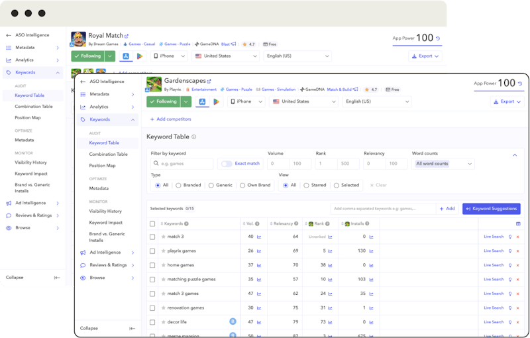Click the Filter by keyword search field
Viewport: 530px width, 338px height.
point(182,164)
